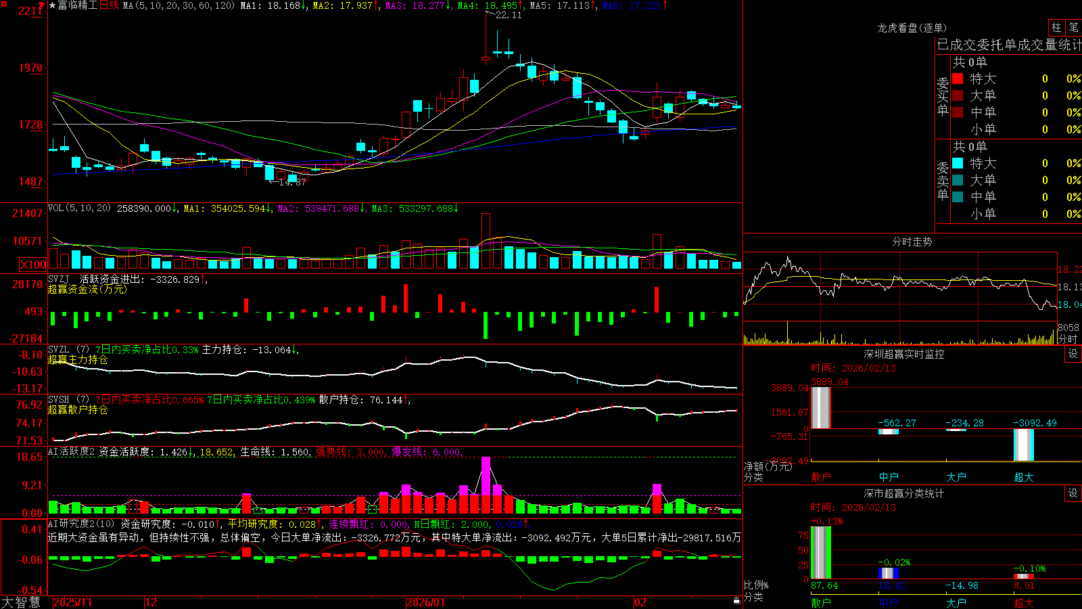1082x609 pixels.
Task: Click the dark red 大单 buy order swatch
Action: coord(958,95)
